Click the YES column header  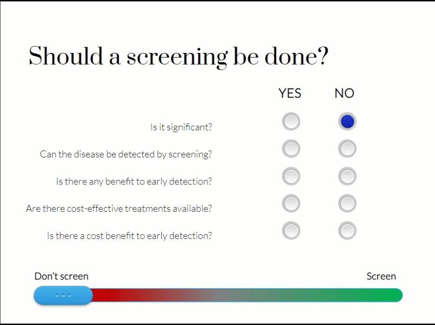pos(290,93)
